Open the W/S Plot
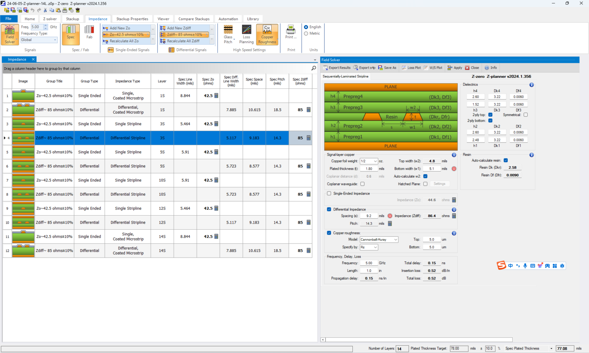This screenshot has height=353, width=589. point(433,67)
